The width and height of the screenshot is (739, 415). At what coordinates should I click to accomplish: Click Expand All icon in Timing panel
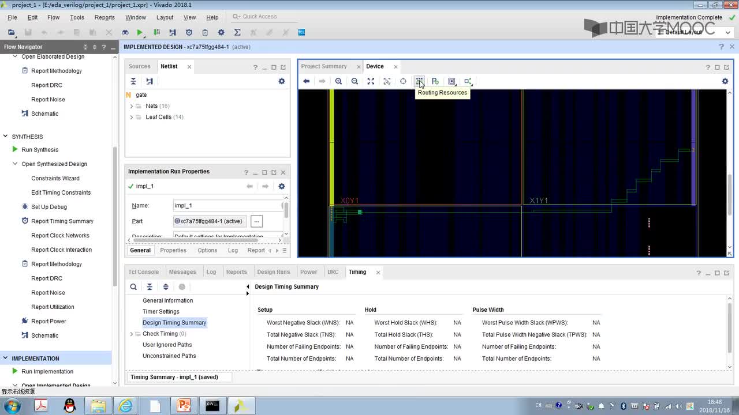[166, 286]
